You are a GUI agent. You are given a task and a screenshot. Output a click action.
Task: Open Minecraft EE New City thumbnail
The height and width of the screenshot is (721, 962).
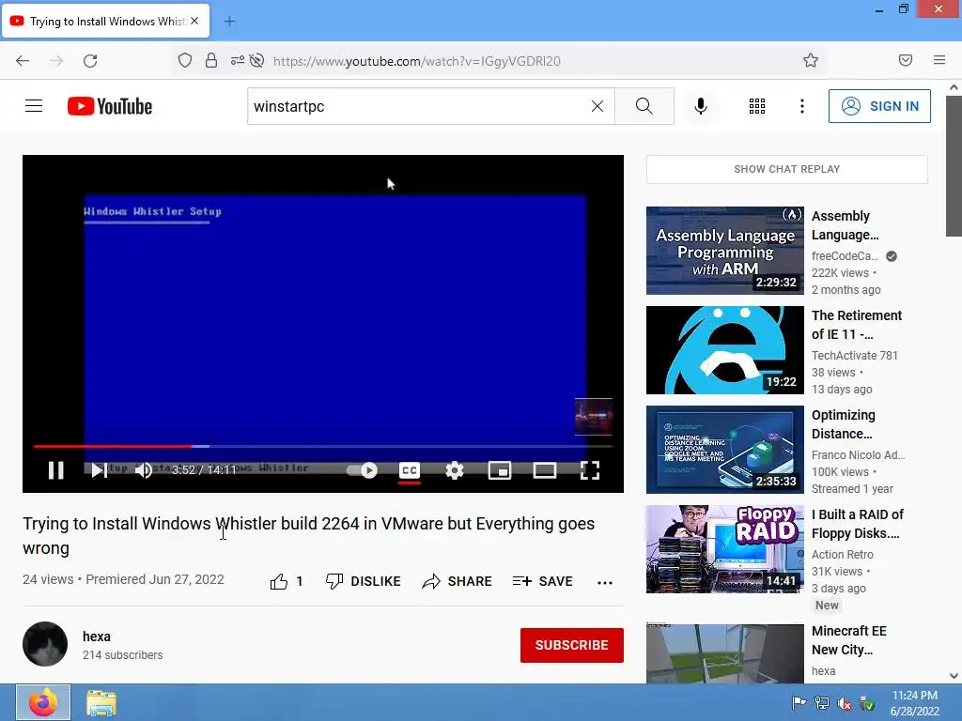(x=724, y=653)
